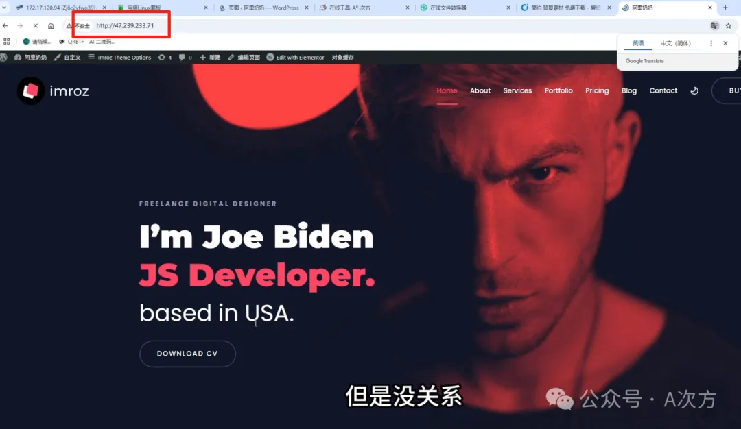Close the 页面 ‹ 阿里奶奶 — WordPress tab
741x429 pixels.
pyautogui.click(x=307, y=8)
